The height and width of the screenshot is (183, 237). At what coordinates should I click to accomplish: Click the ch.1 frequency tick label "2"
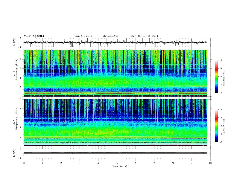(21, 87)
